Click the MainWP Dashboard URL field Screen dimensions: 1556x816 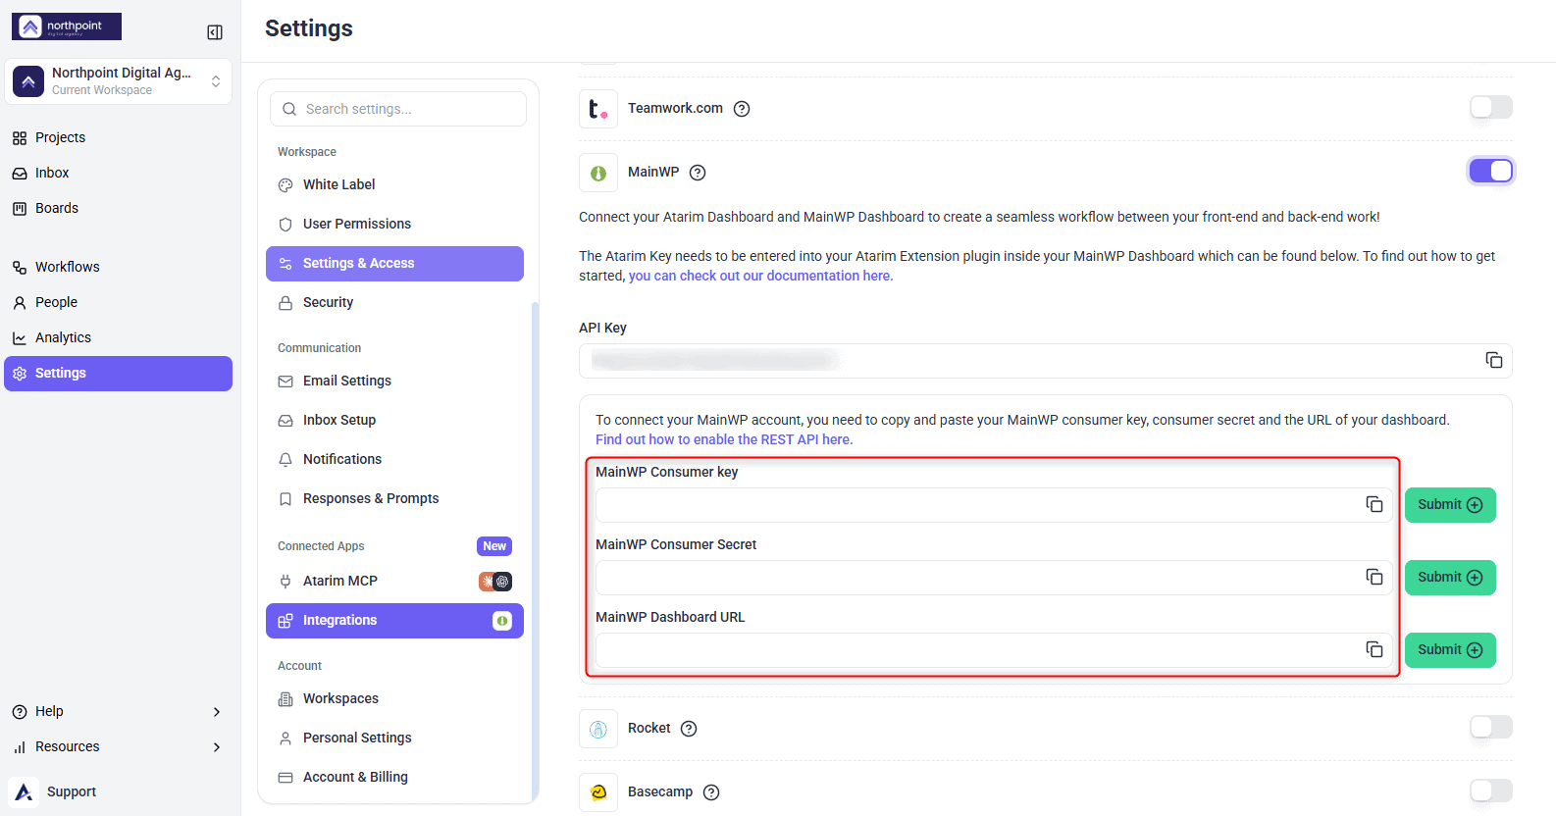(994, 650)
